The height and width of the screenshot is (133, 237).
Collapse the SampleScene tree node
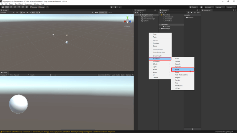coord(139,15)
